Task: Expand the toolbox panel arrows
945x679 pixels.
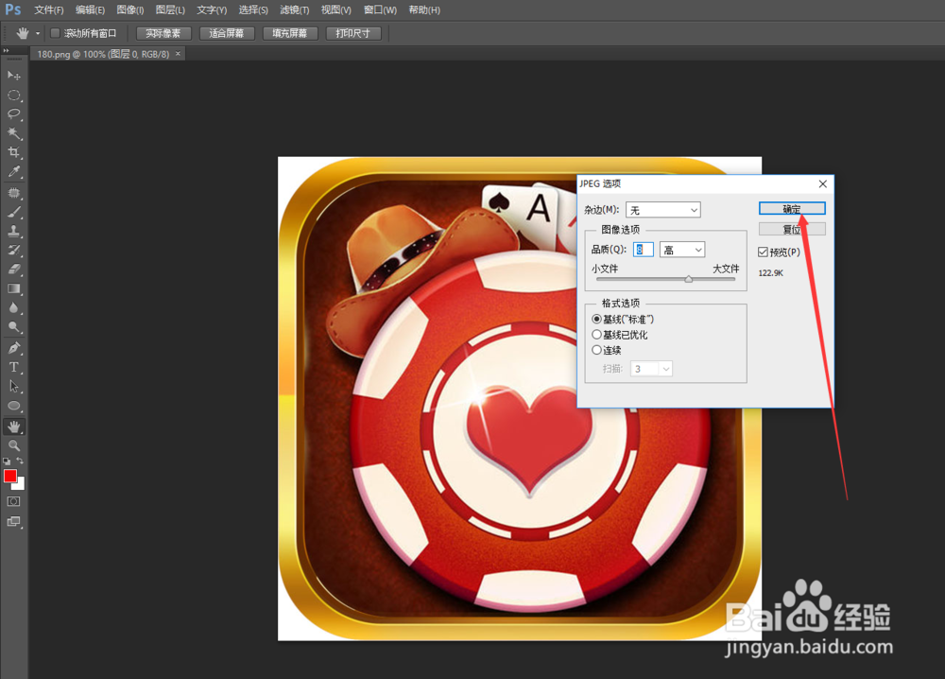Action: point(6,51)
